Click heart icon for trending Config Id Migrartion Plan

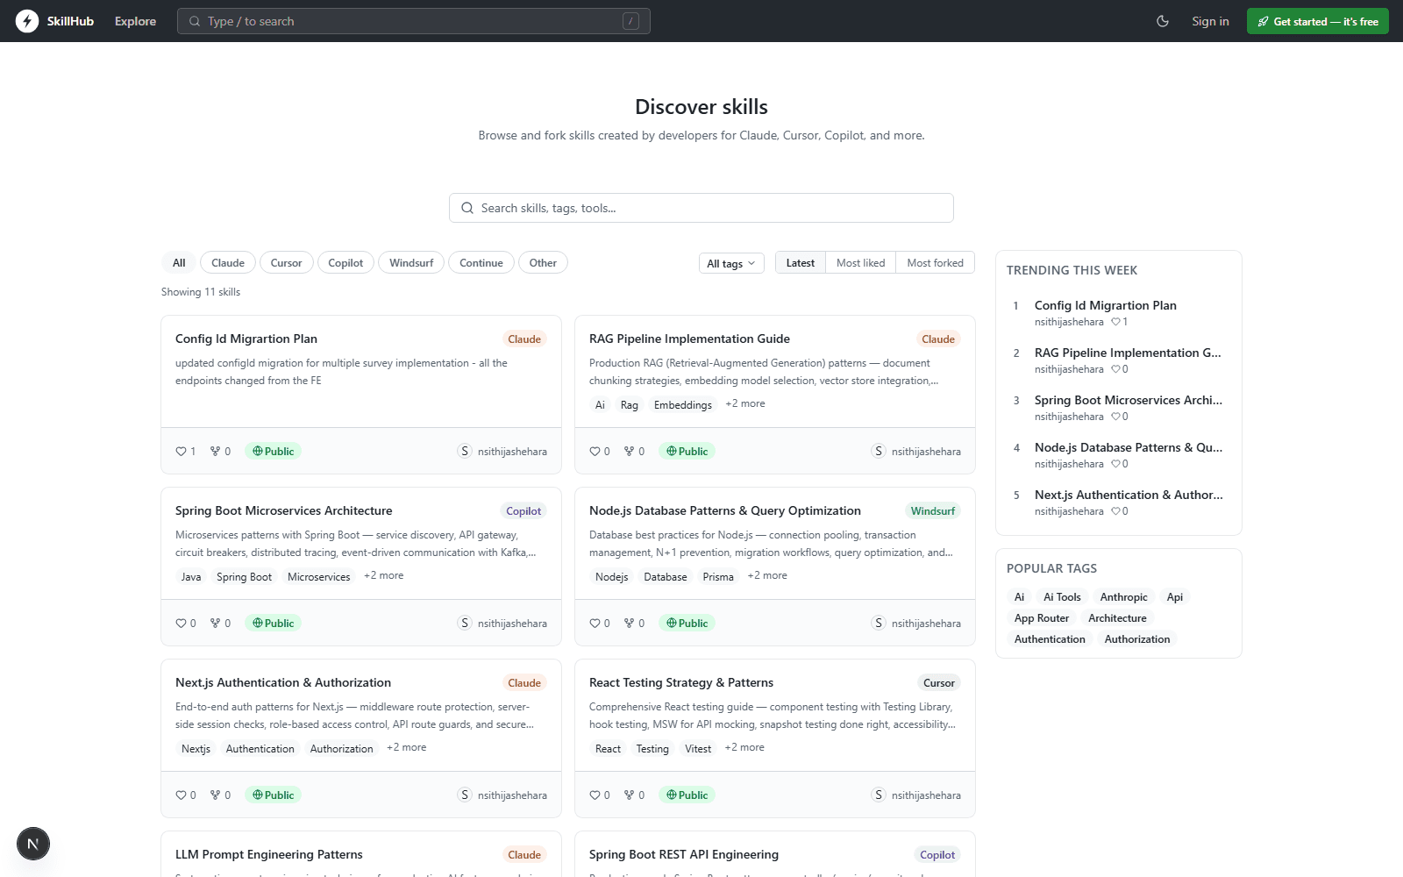1115,322
